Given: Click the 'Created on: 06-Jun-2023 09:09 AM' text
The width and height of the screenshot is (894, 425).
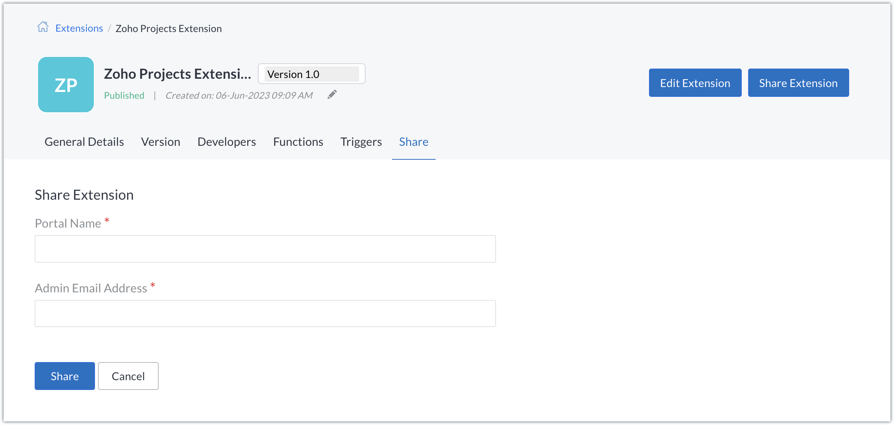Looking at the screenshot, I should (x=239, y=95).
